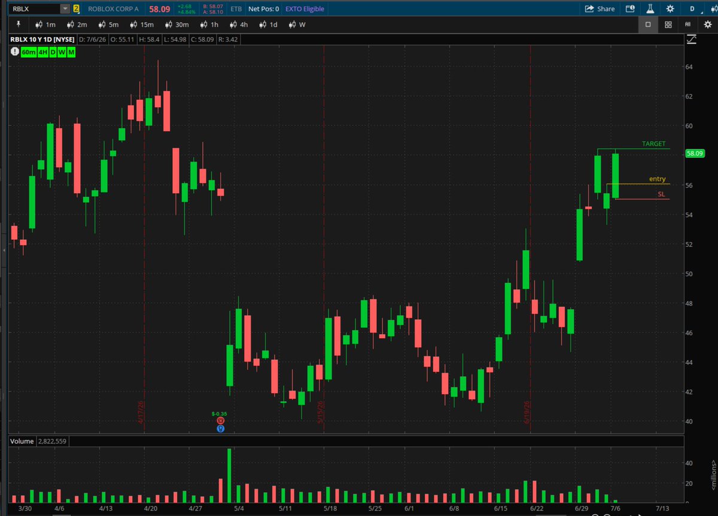Click the green W label

tap(62, 52)
